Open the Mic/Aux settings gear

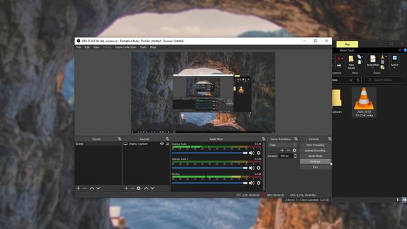pyautogui.click(x=259, y=183)
